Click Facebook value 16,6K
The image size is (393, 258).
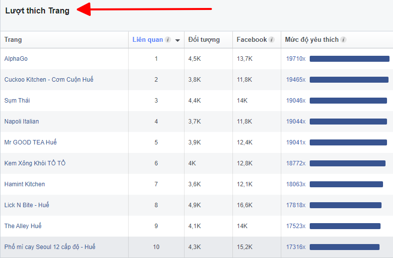click(x=244, y=205)
